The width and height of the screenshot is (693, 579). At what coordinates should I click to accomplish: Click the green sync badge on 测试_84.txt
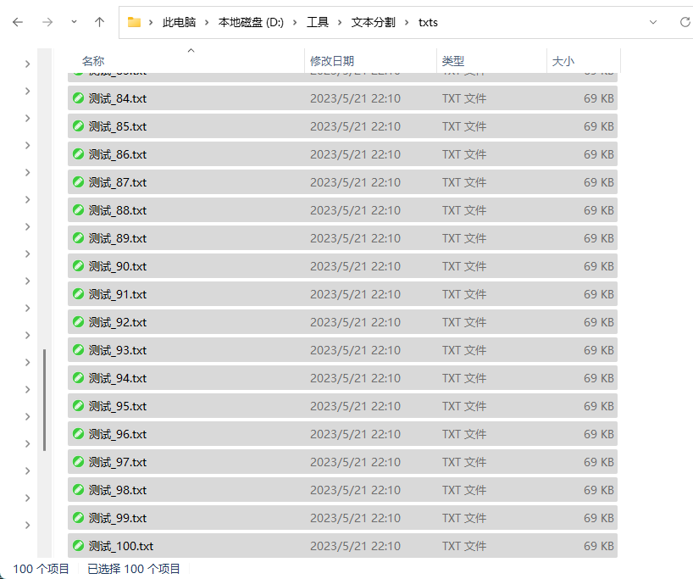79,98
